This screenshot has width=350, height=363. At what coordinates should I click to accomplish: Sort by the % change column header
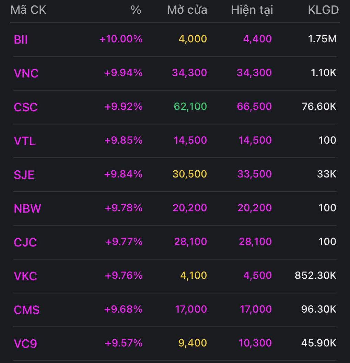pyautogui.click(x=136, y=10)
